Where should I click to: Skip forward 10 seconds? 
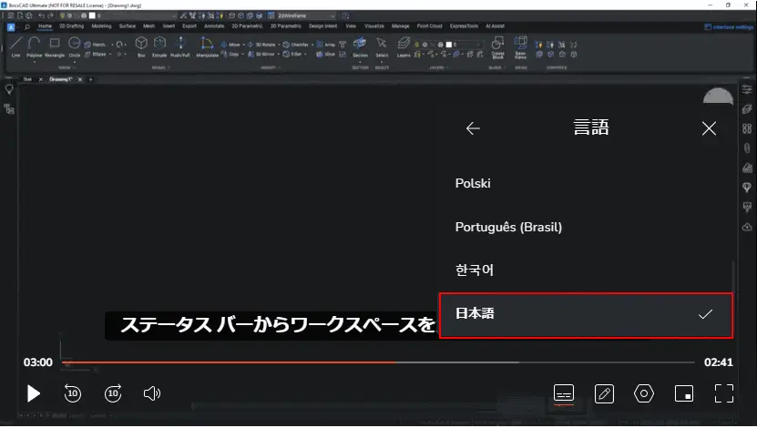click(x=113, y=393)
